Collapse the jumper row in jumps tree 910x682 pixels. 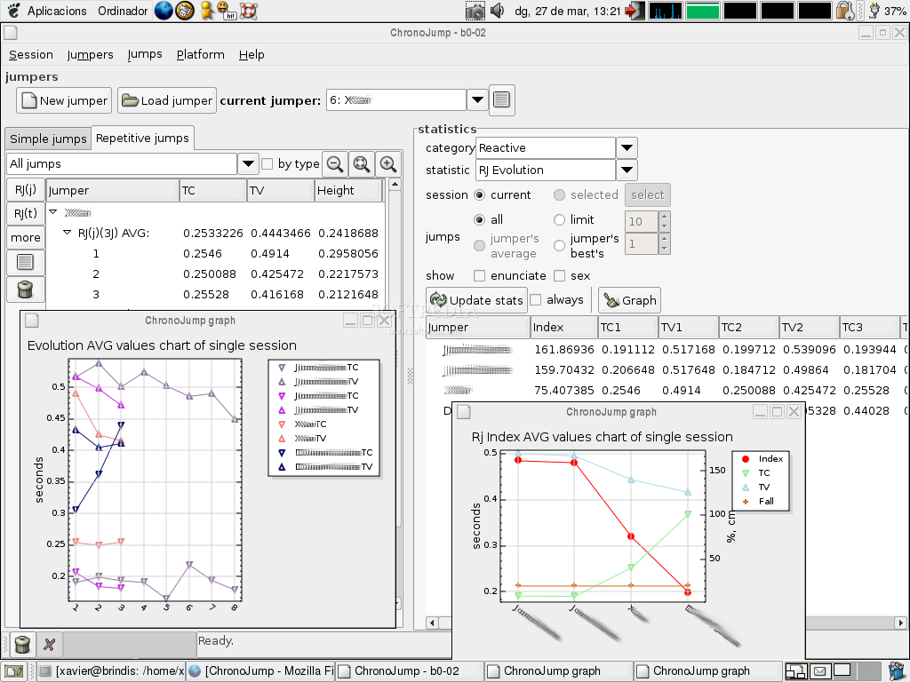[x=52, y=212]
